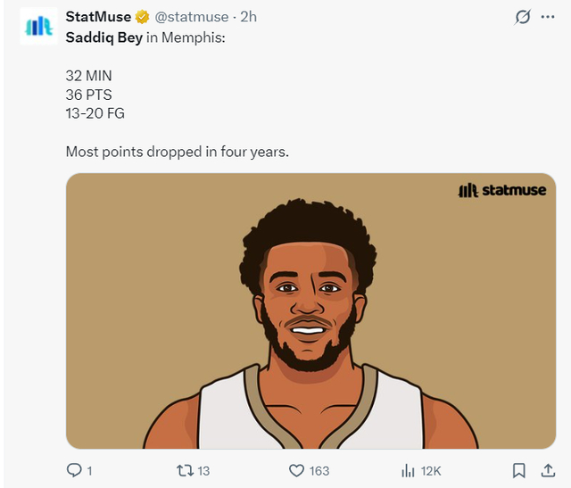Open the view analytics bar chart icon

click(409, 469)
